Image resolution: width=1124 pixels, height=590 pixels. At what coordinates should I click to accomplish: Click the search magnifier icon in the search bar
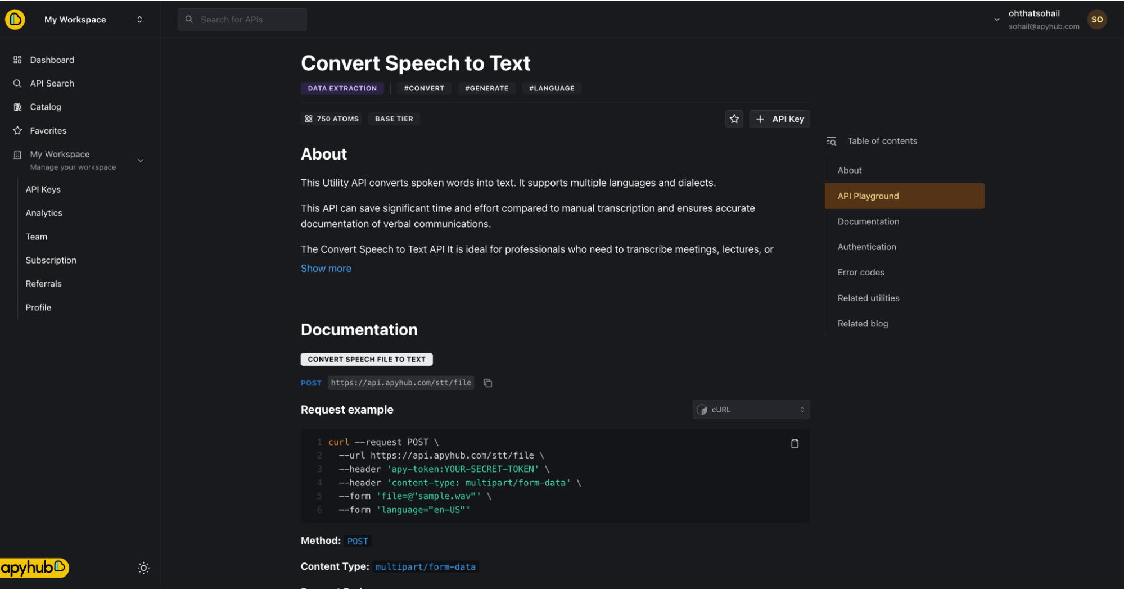pyautogui.click(x=189, y=20)
